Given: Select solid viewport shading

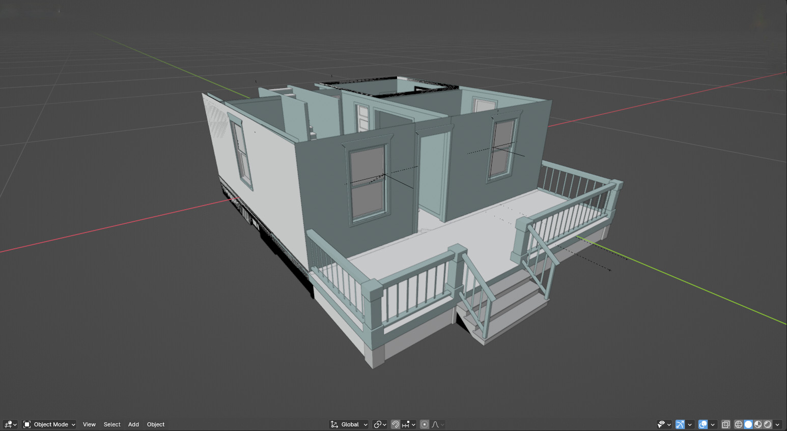Looking at the screenshot, I should point(748,424).
